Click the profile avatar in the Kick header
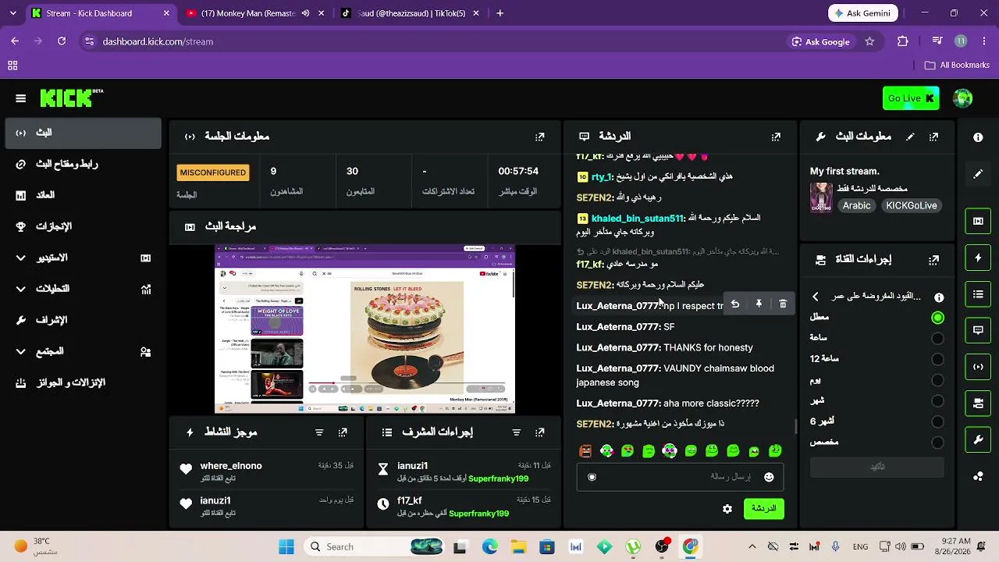 (x=963, y=98)
